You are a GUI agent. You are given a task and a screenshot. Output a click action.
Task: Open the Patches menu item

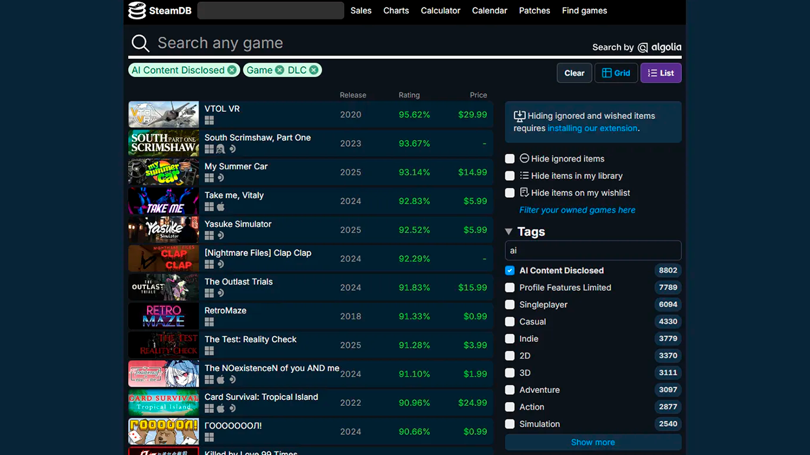tap(534, 10)
